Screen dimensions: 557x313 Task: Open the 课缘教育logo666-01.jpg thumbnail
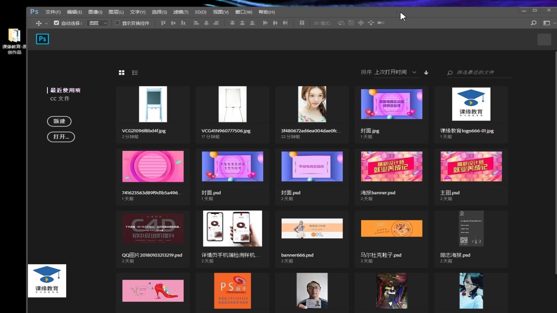471,104
